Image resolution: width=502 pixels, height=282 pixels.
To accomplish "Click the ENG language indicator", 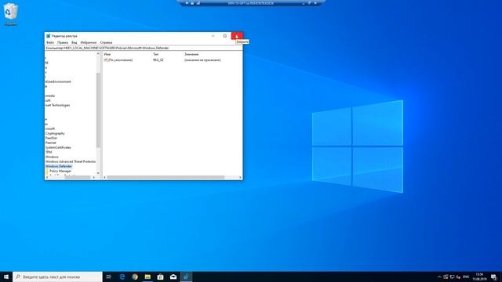I will tap(466, 277).
